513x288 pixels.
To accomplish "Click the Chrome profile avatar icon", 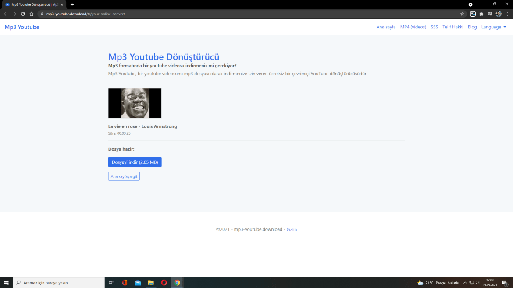I will (499, 14).
